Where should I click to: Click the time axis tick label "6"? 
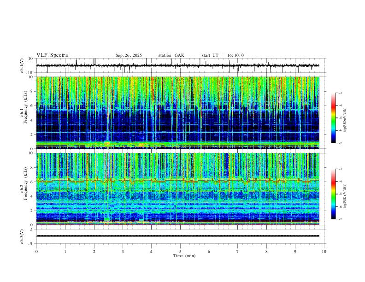tap(209, 252)
